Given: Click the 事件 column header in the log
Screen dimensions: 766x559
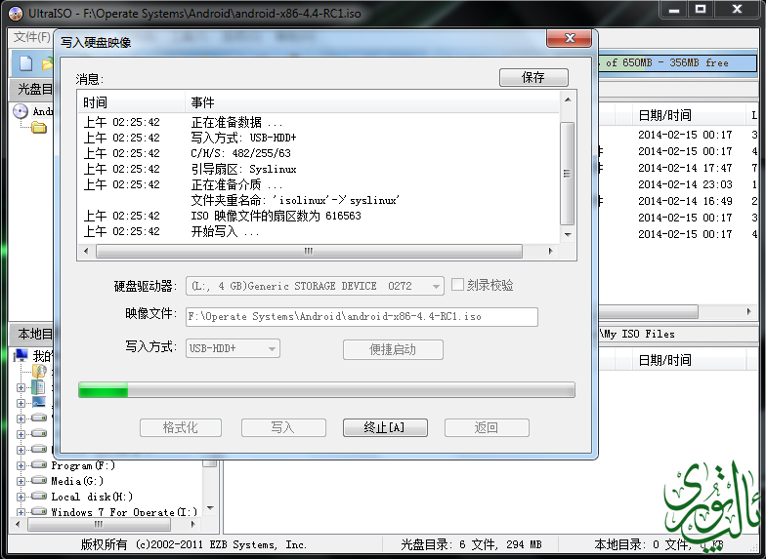Looking at the screenshot, I should coord(371,102).
